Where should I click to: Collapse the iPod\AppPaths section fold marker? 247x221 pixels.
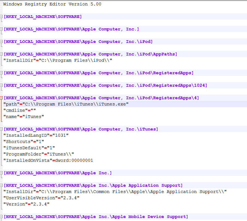[x=1, y=54]
